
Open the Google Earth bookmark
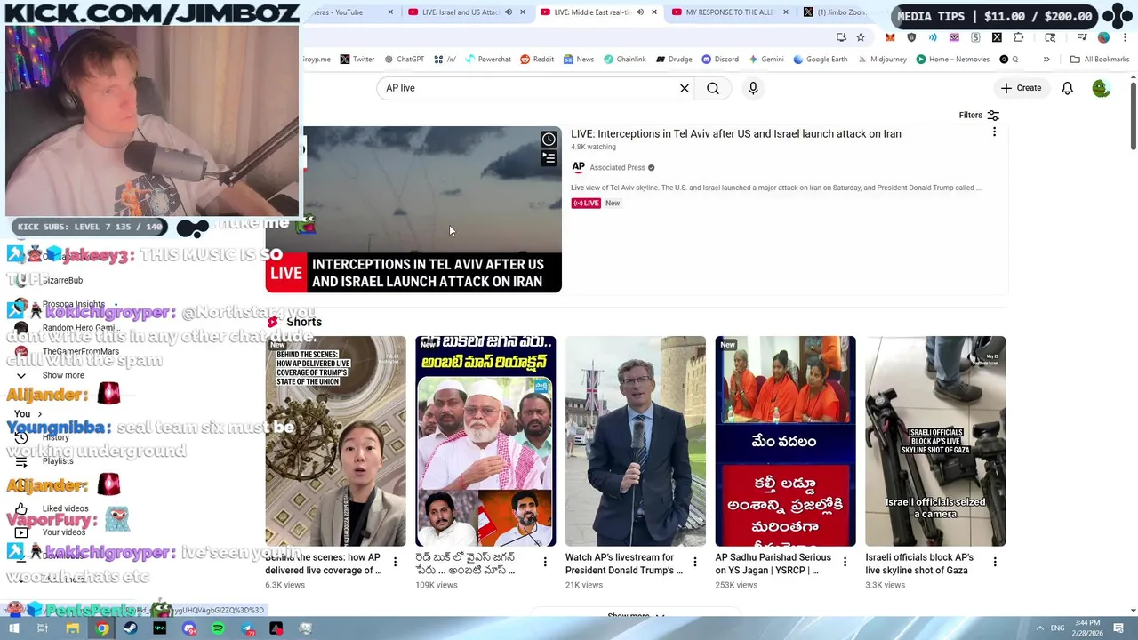(x=821, y=60)
